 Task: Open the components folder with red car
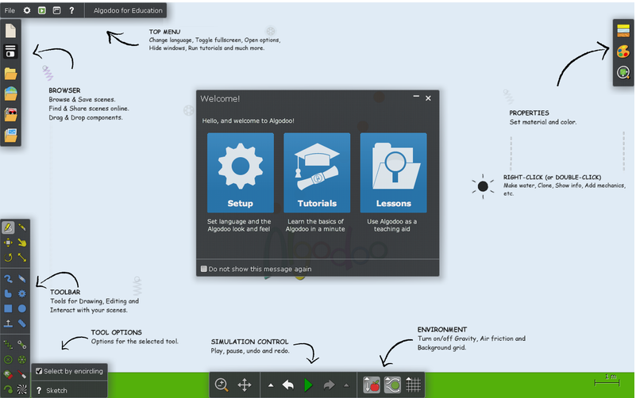pos(10,114)
